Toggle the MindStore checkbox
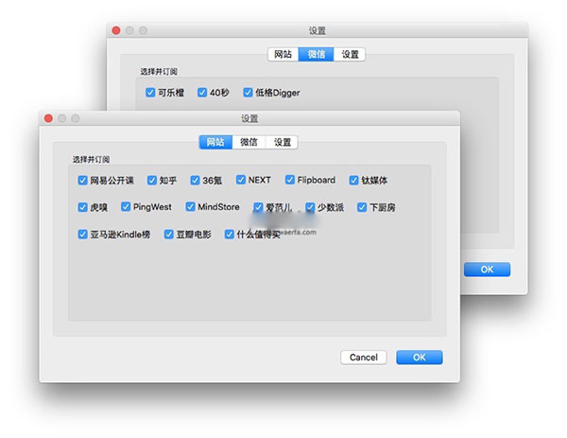This screenshot has width=567, height=438. tap(190, 206)
